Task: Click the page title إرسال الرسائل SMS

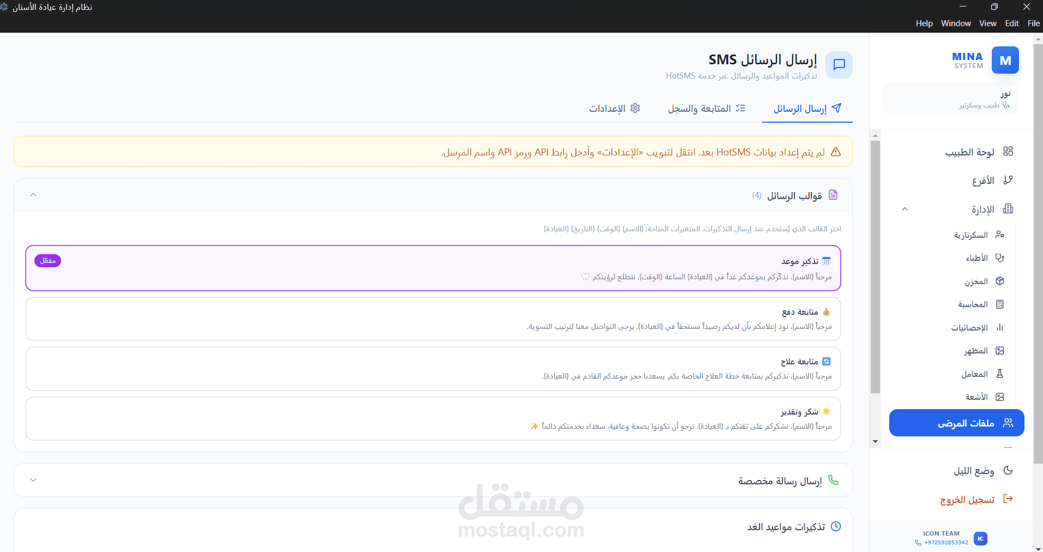Action: point(763,59)
